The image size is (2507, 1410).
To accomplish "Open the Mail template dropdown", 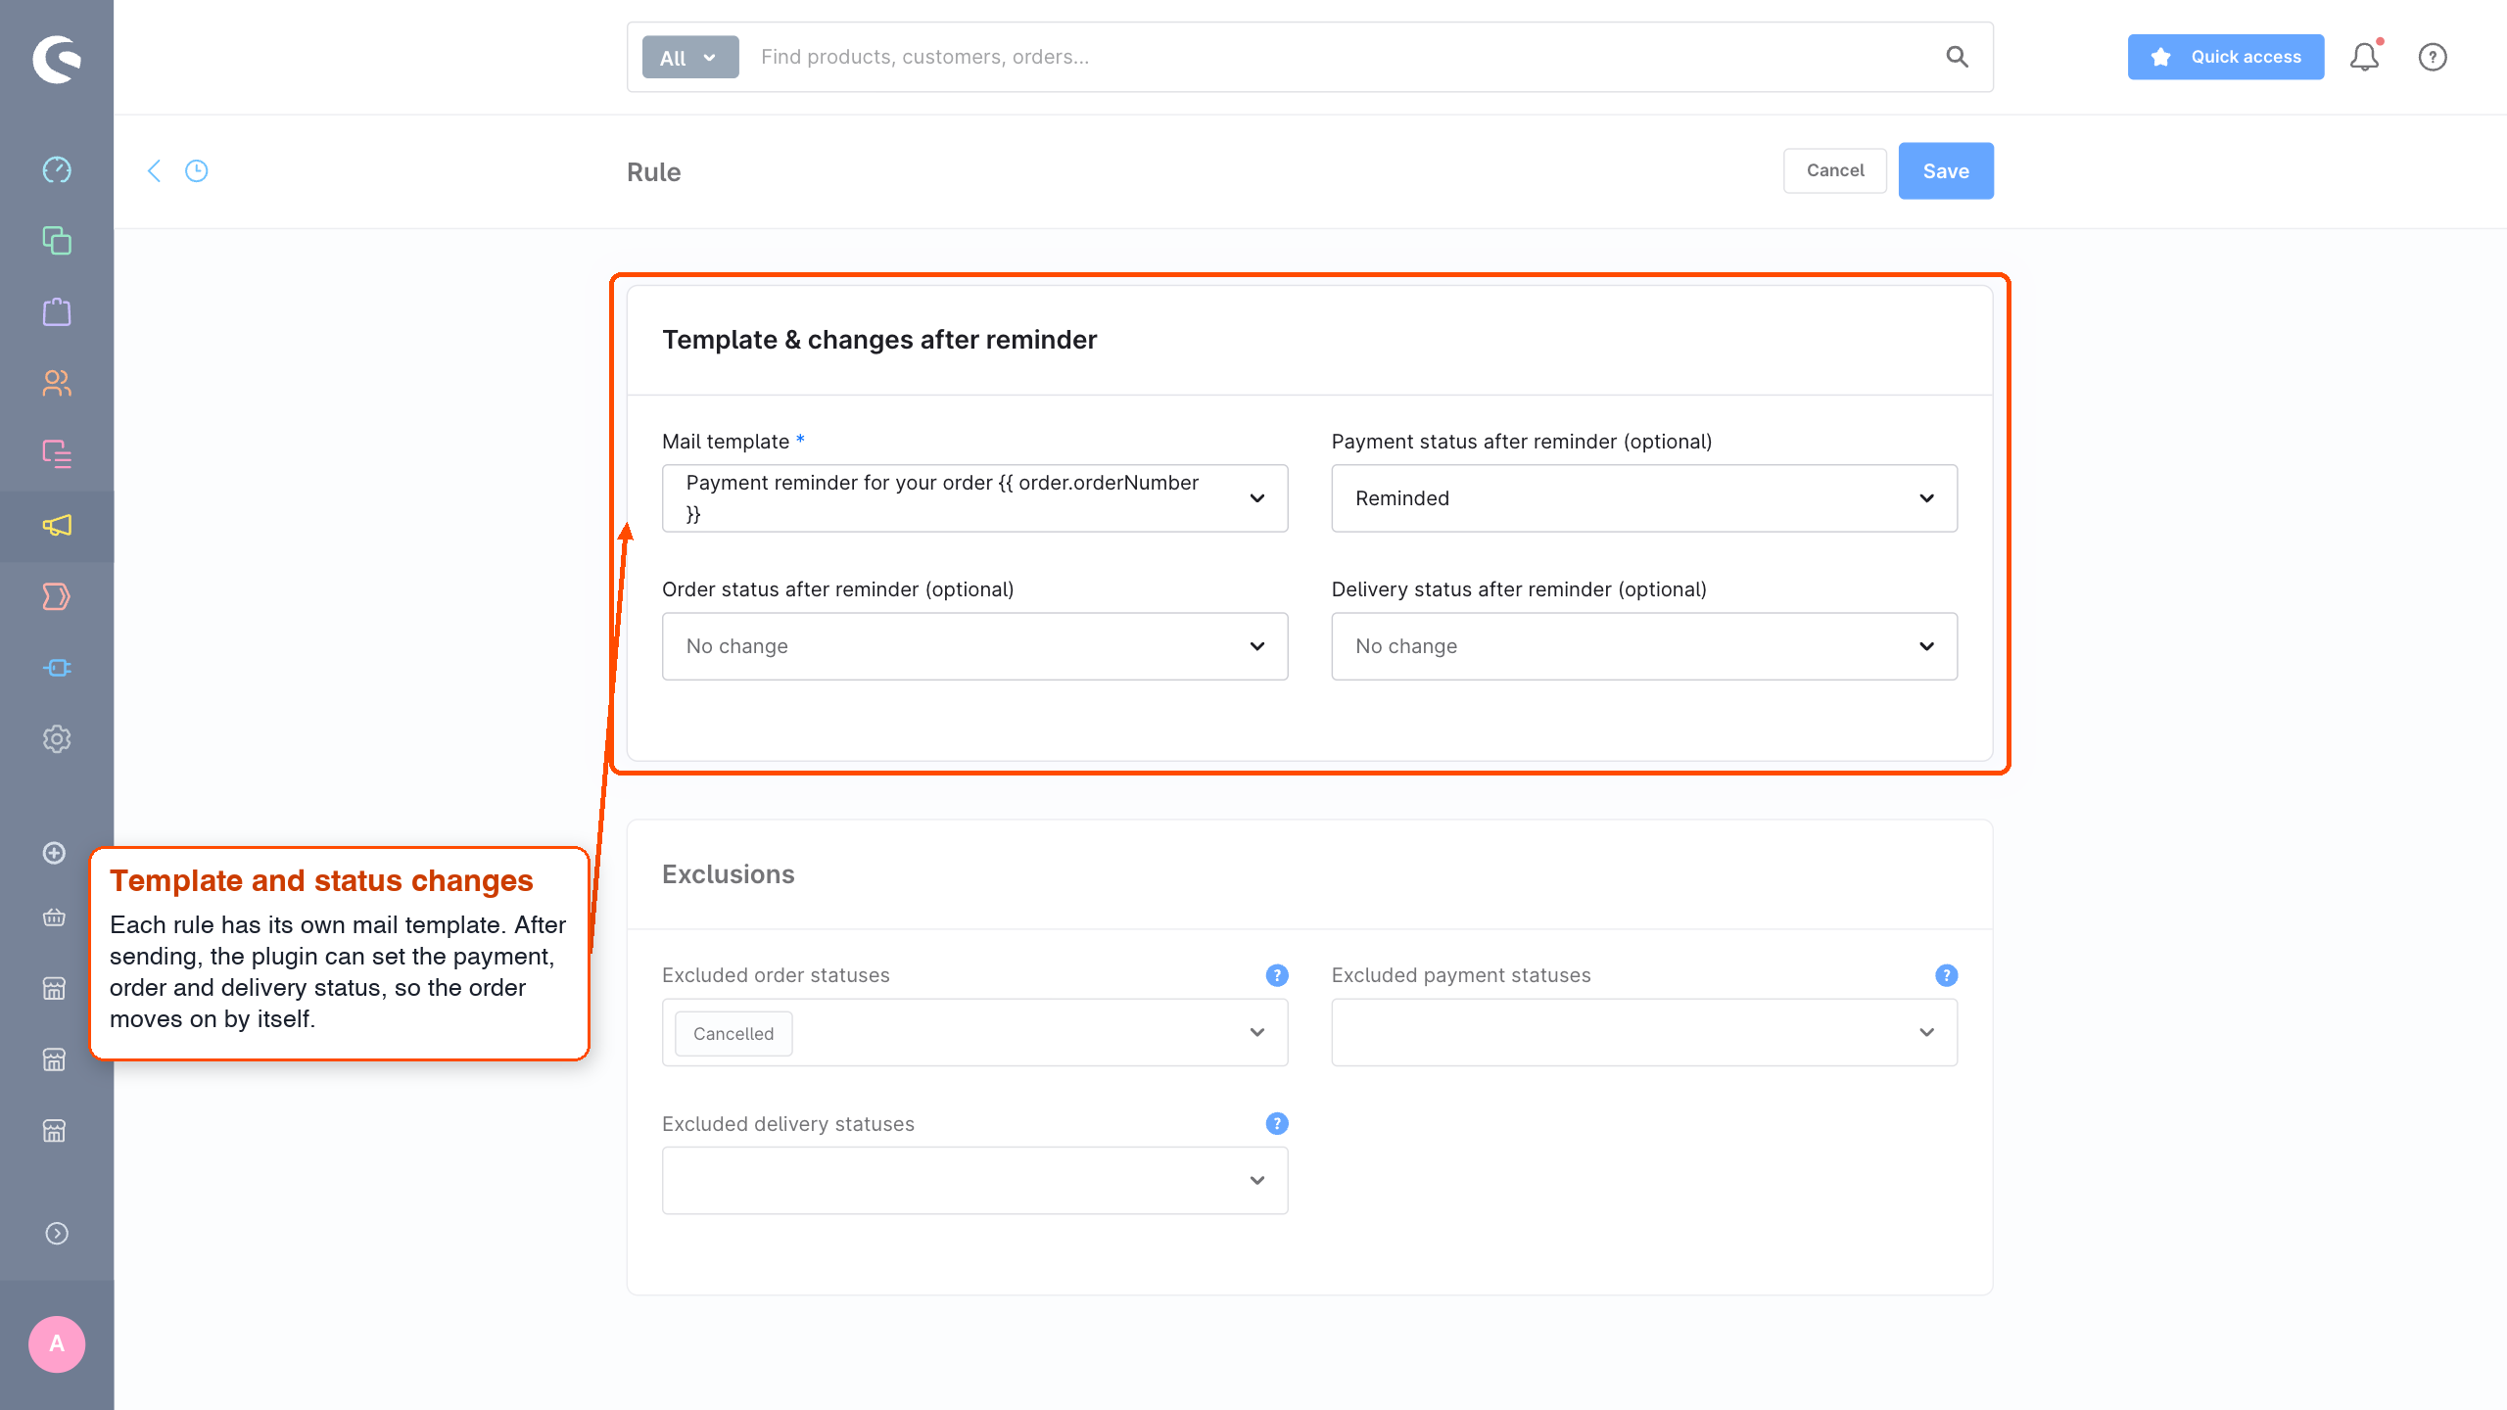I will [x=975, y=498].
